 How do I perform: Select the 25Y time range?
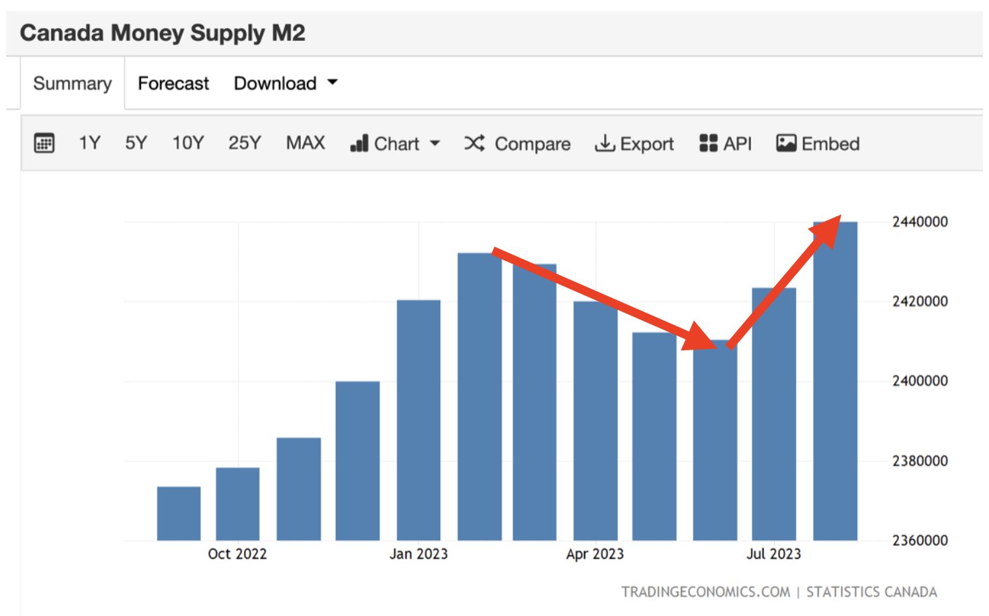pos(245,143)
